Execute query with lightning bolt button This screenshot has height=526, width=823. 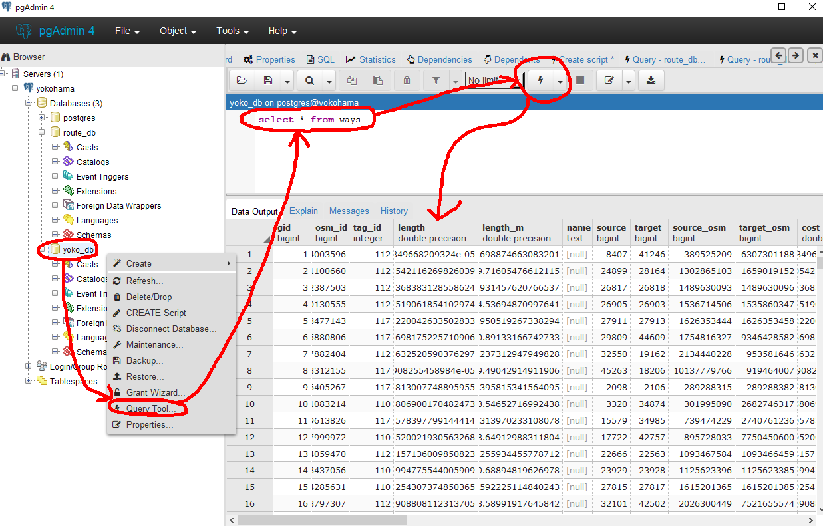pos(540,80)
